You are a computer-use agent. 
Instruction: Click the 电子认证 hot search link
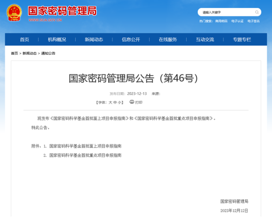237,21
